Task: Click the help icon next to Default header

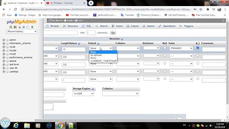Action: pyautogui.click(x=98, y=44)
